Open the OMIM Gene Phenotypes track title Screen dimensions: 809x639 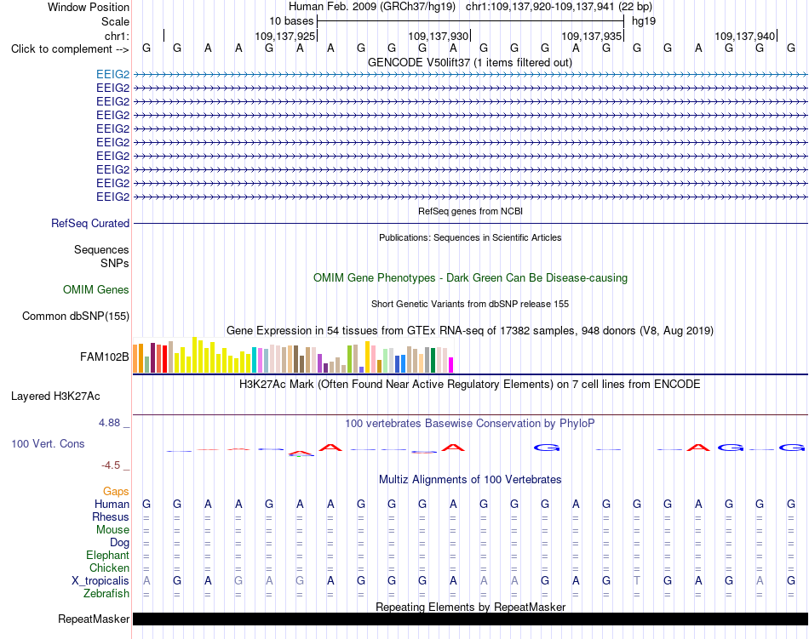pyautogui.click(x=470, y=277)
